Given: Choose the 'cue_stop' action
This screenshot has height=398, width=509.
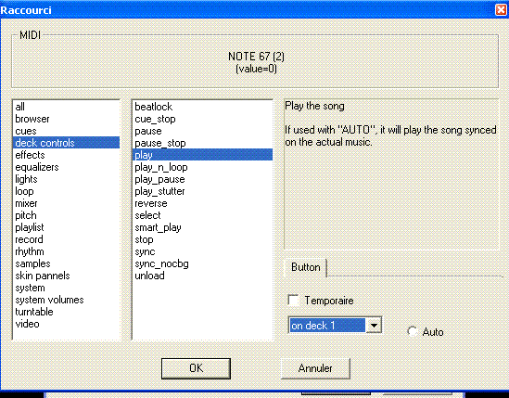Looking at the screenshot, I should point(202,119).
